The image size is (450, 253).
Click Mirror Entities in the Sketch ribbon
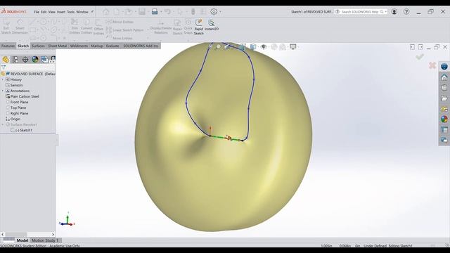pos(120,22)
